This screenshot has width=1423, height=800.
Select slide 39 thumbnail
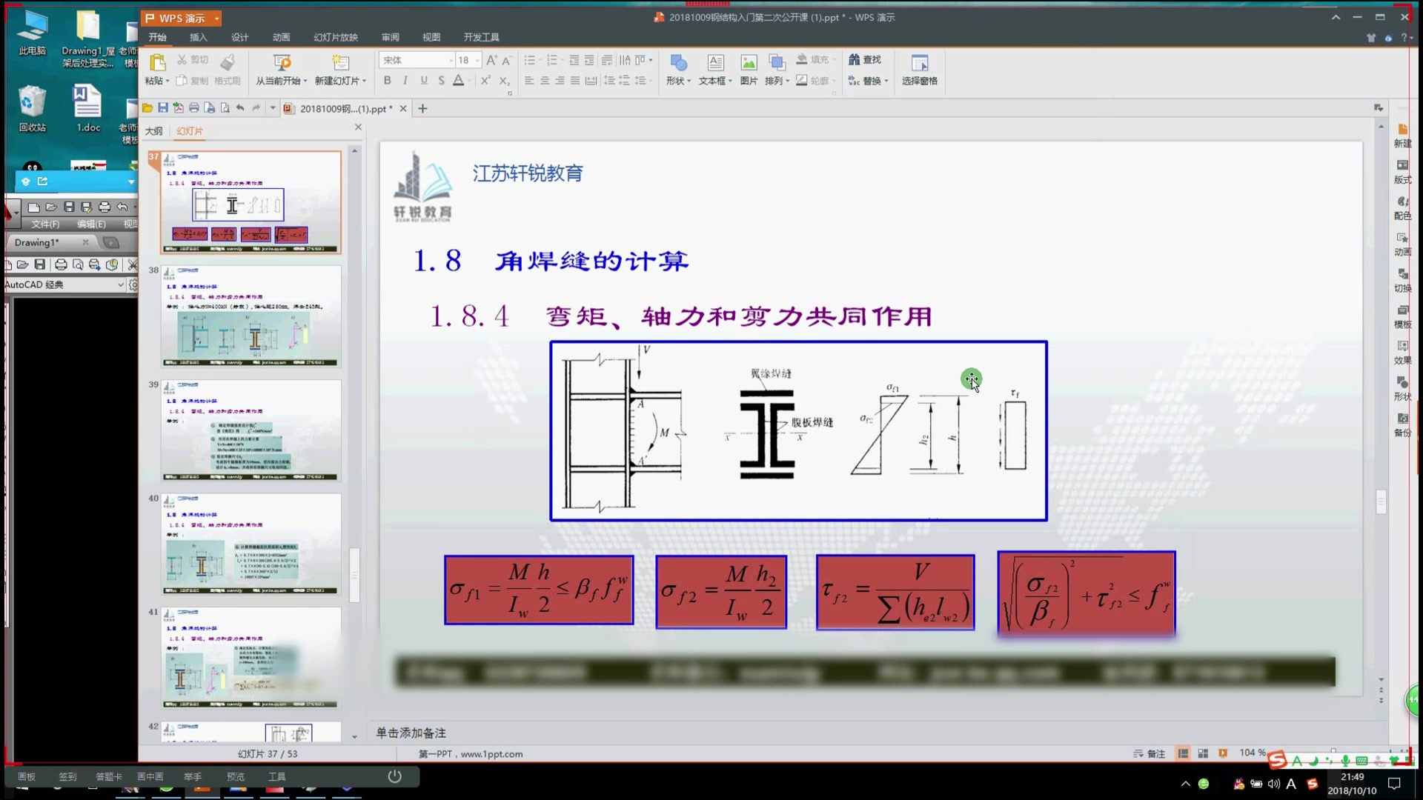[251, 431]
